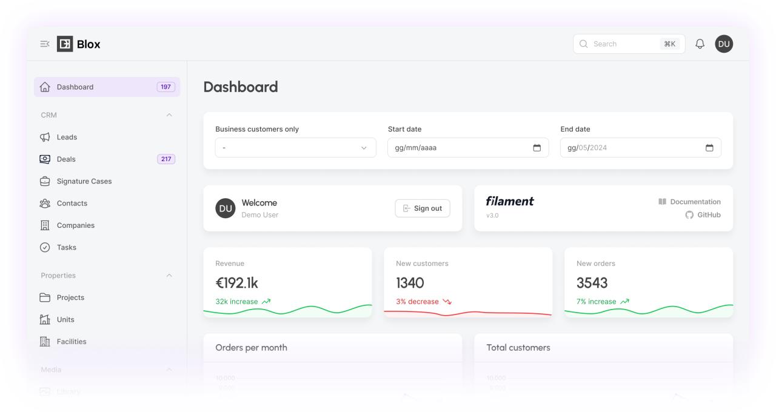Open the End date calendar picker icon

coord(709,148)
